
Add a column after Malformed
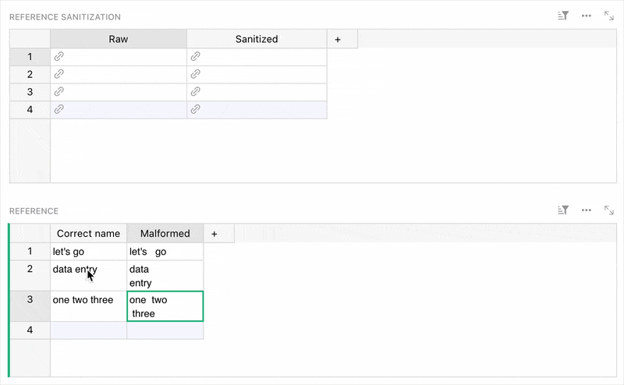[214, 233]
